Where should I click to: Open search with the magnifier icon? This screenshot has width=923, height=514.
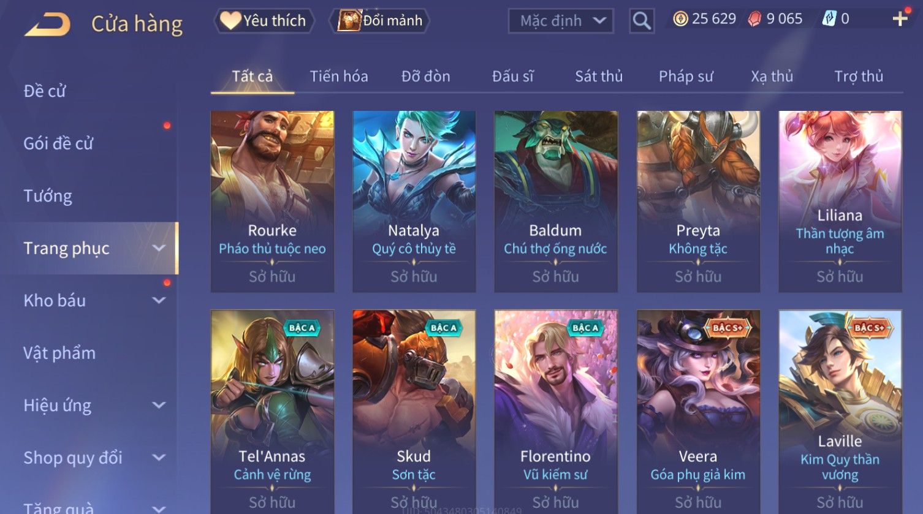642,21
